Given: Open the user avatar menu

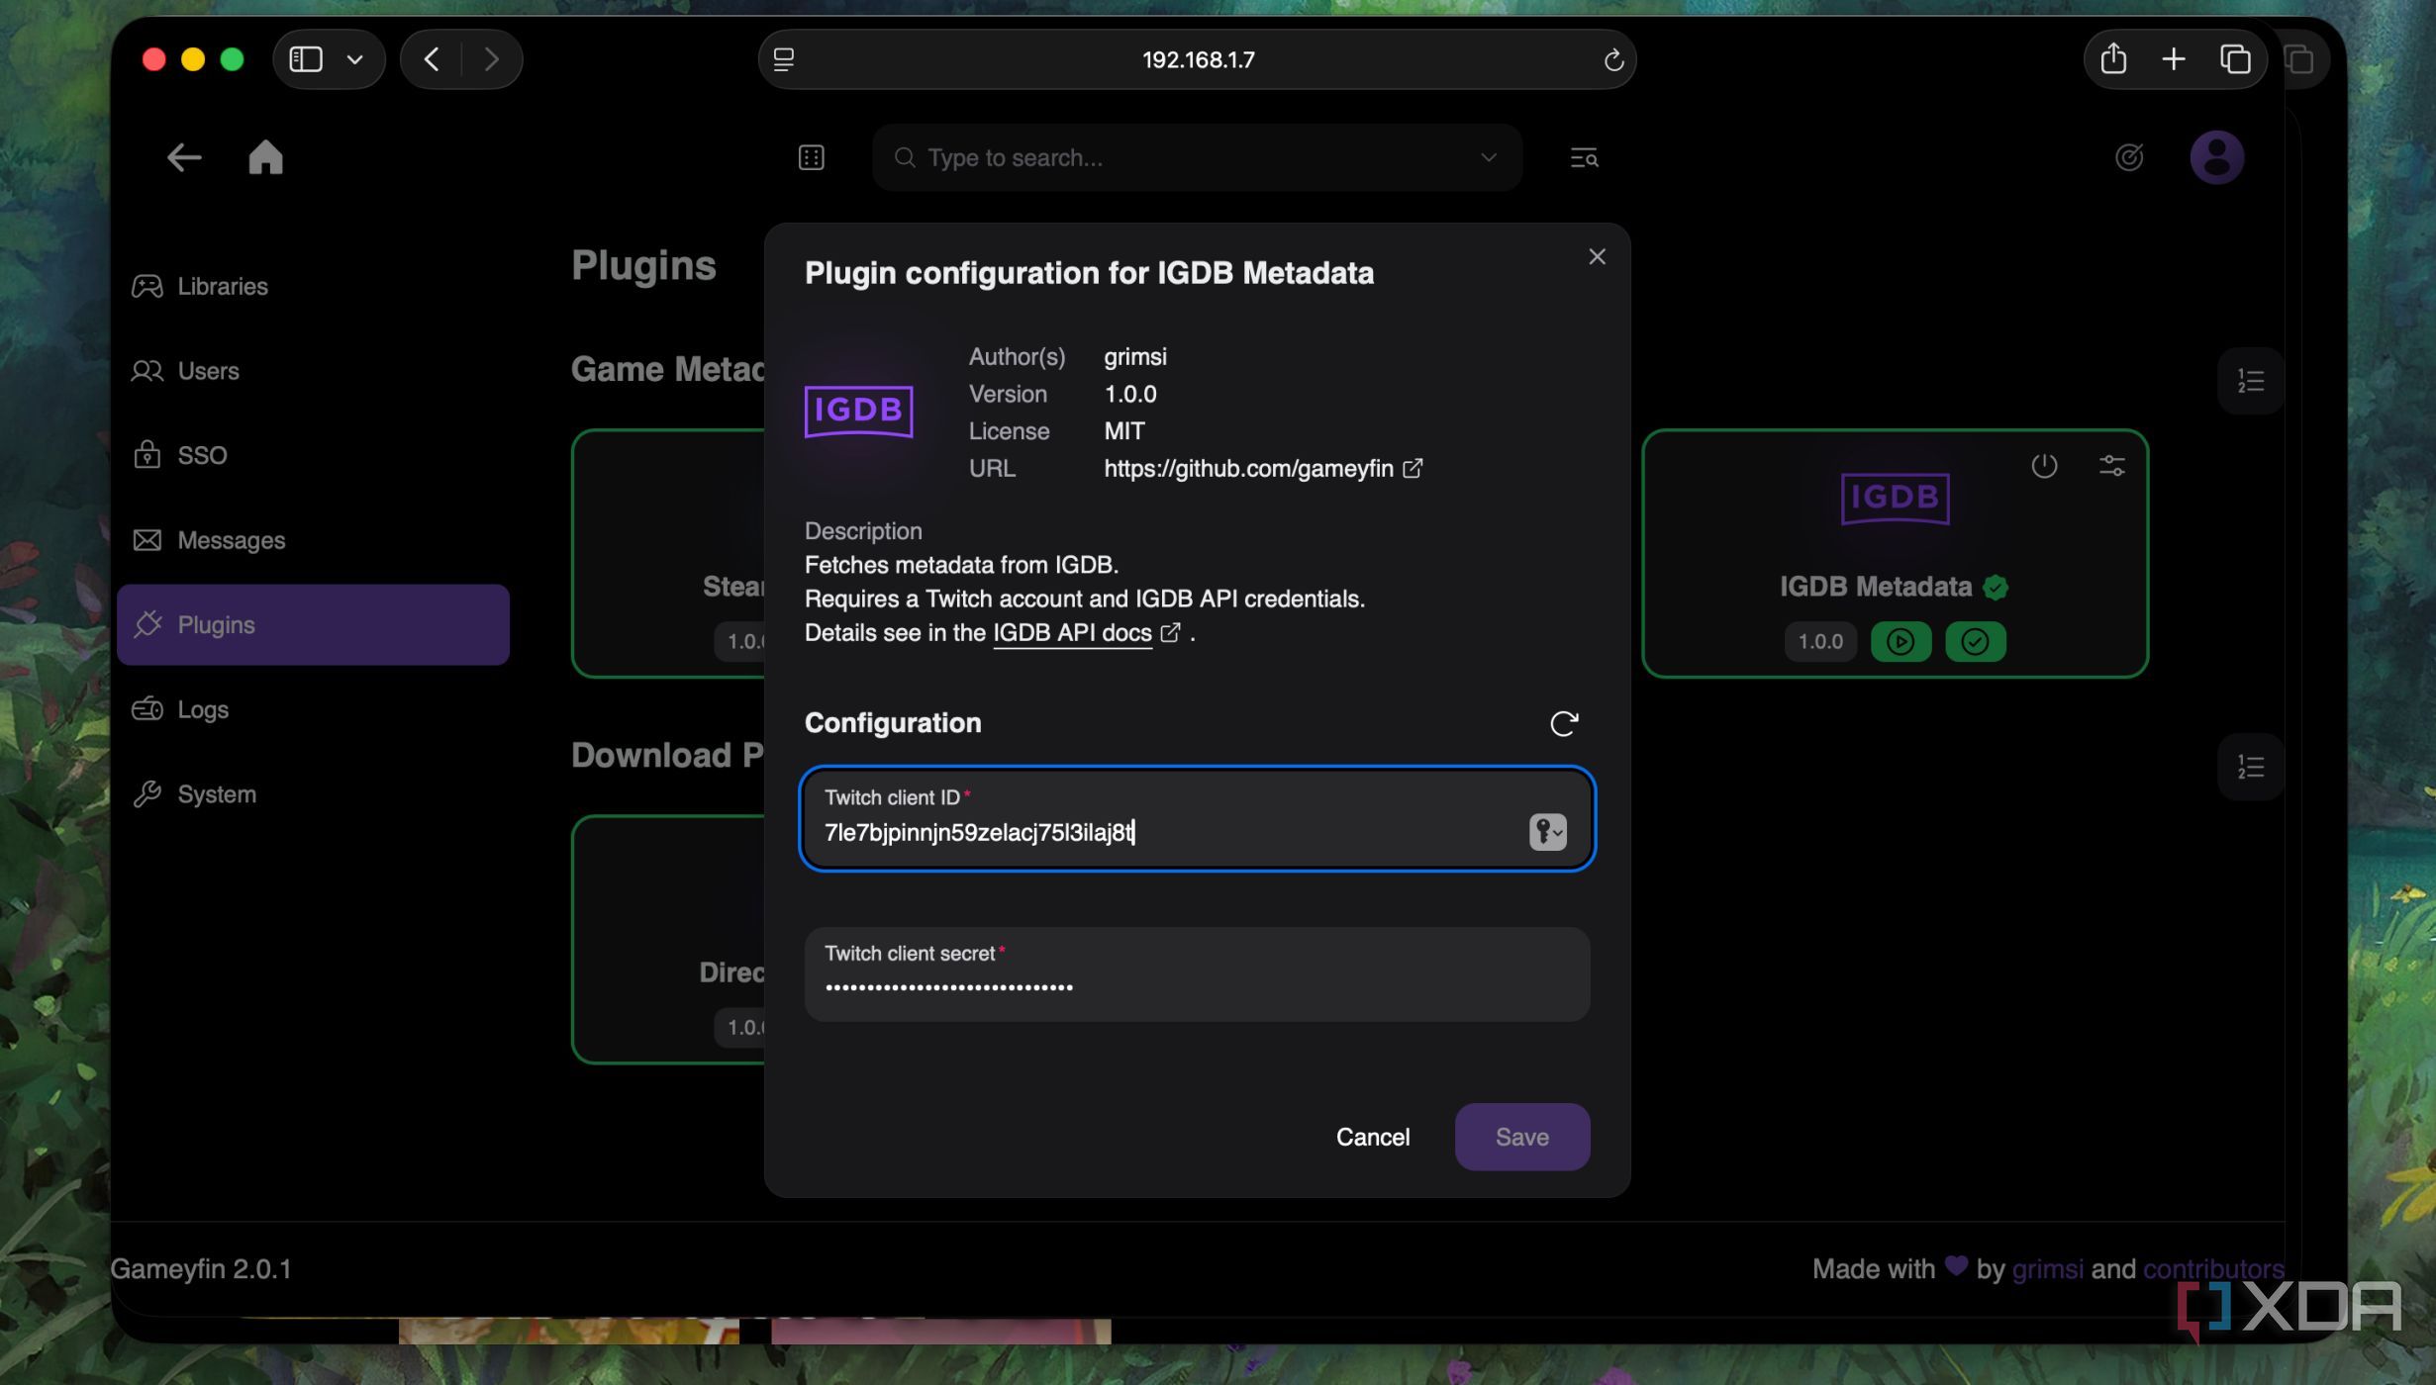Looking at the screenshot, I should 2216,157.
